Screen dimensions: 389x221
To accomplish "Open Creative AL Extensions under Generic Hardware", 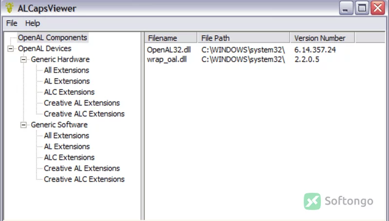I will 82,103.
